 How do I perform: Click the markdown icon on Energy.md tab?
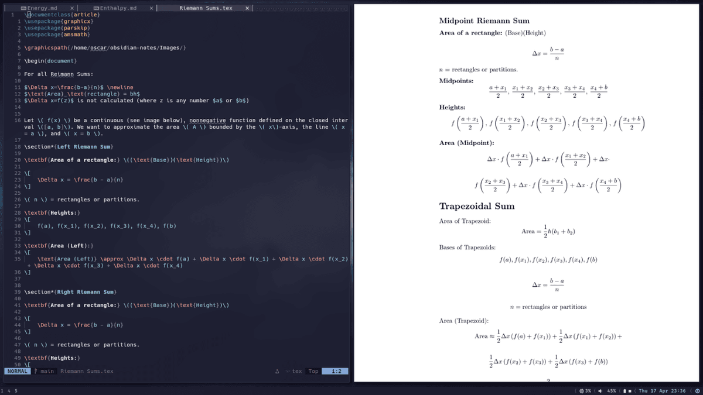(x=23, y=8)
